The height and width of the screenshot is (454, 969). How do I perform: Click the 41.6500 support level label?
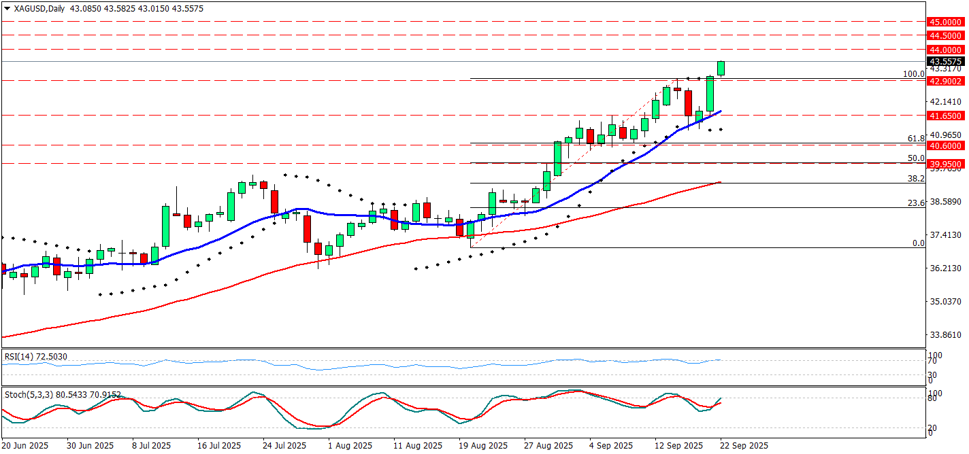pos(946,116)
